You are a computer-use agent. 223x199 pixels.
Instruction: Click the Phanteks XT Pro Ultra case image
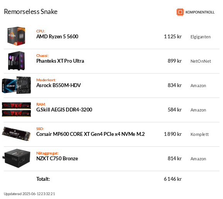pos(16,61)
